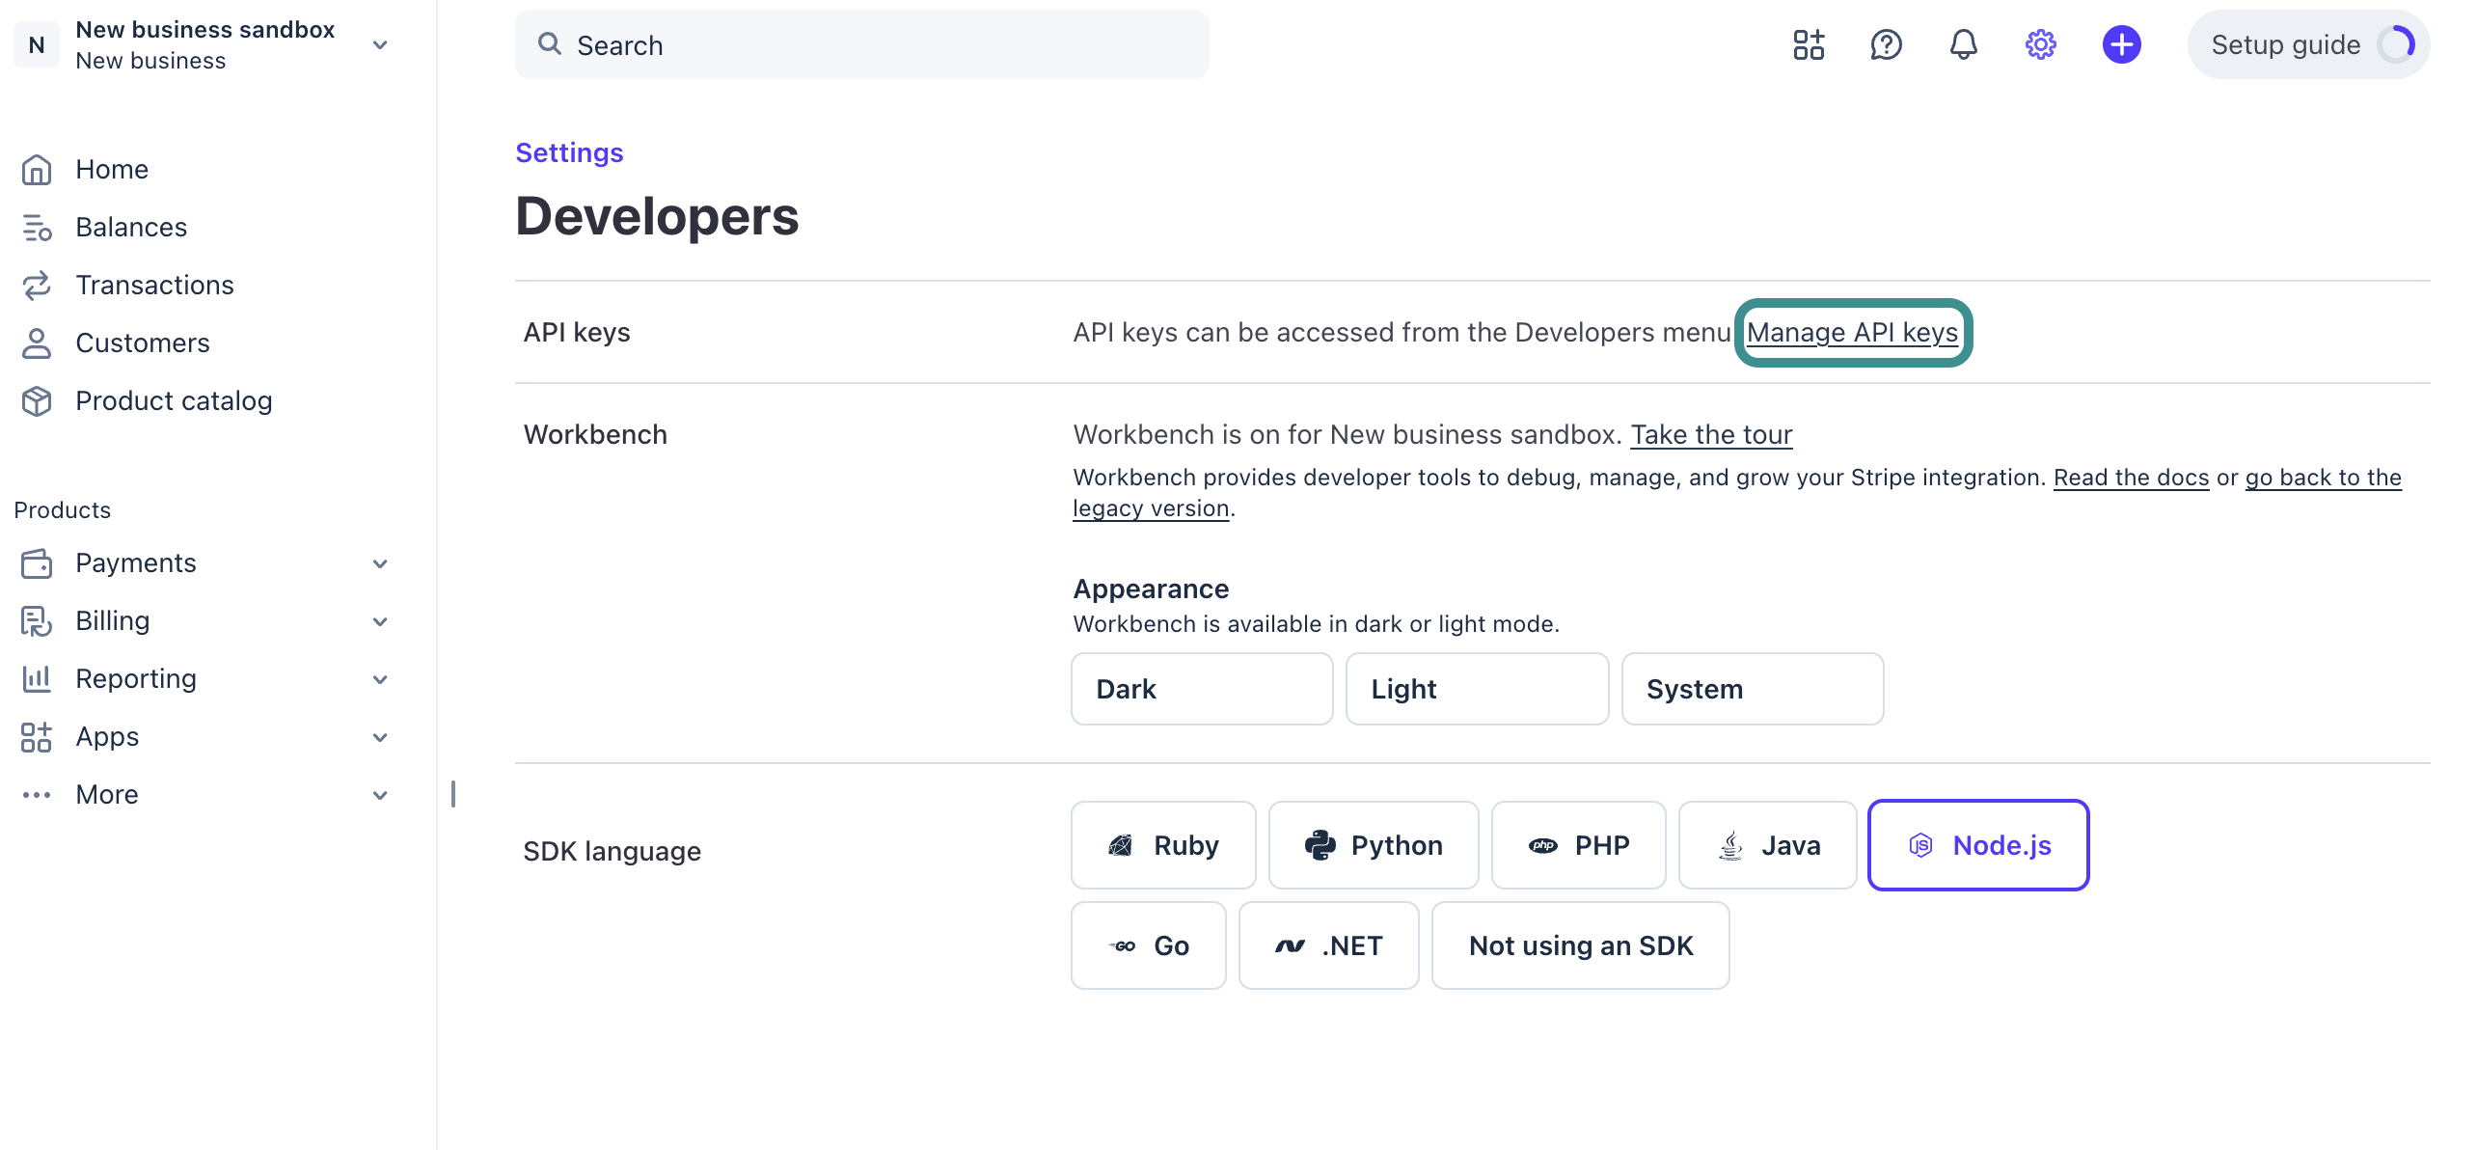Select Java as SDK language
The width and height of the screenshot is (2477, 1150).
click(x=1768, y=845)
